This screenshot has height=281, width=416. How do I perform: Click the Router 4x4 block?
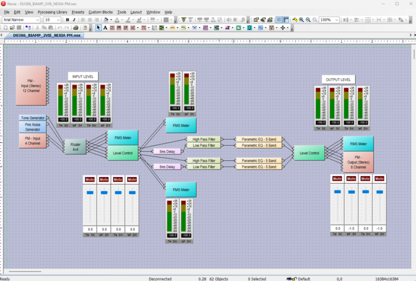74,147
